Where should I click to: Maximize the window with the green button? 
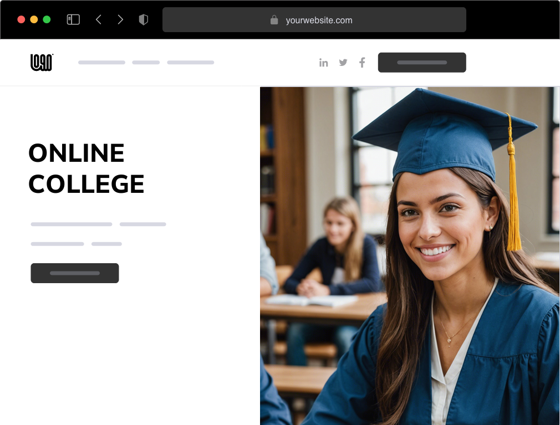[47, 19]
